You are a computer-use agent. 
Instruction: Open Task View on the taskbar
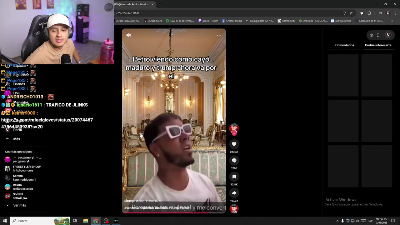(x=75, y=221)
